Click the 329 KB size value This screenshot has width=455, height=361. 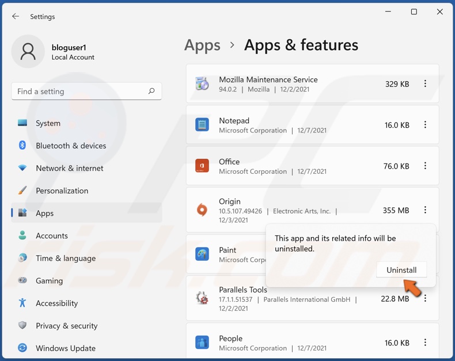[x=397, y=84]
